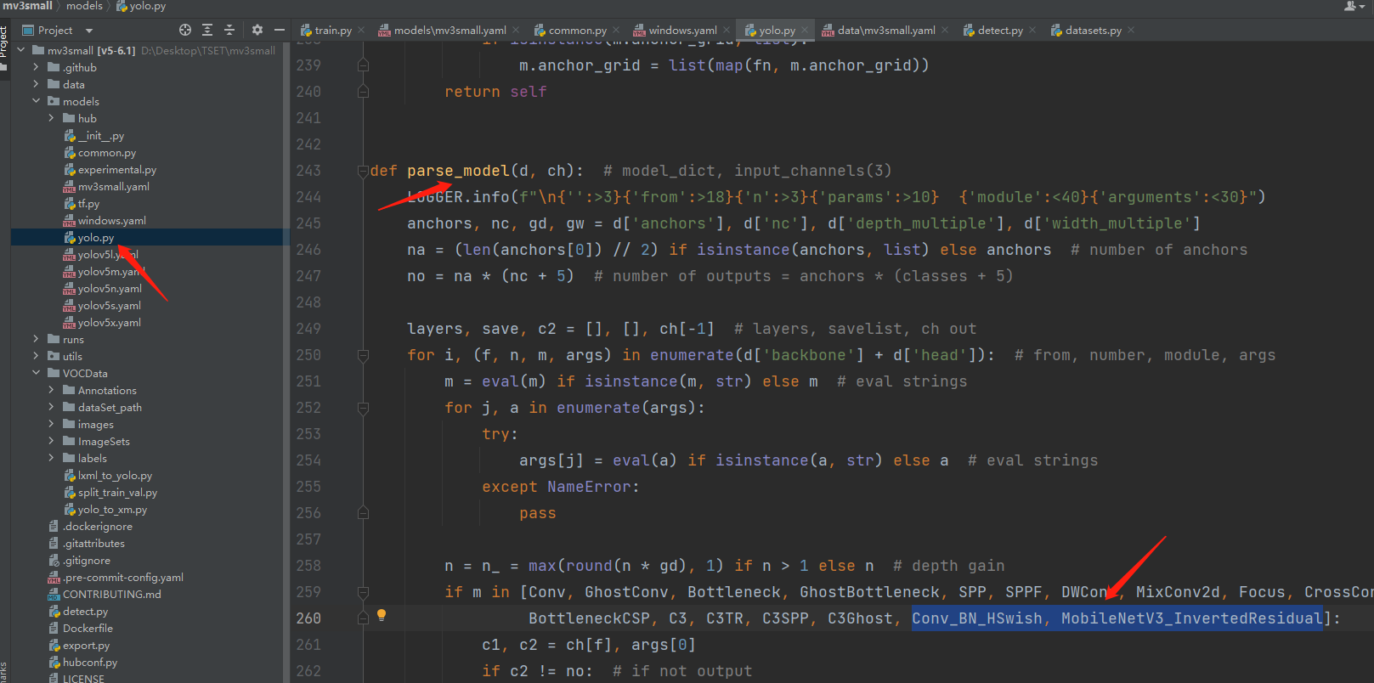
Task: Click the Collapse All icon in Project panel
Action: coord(229,30)
